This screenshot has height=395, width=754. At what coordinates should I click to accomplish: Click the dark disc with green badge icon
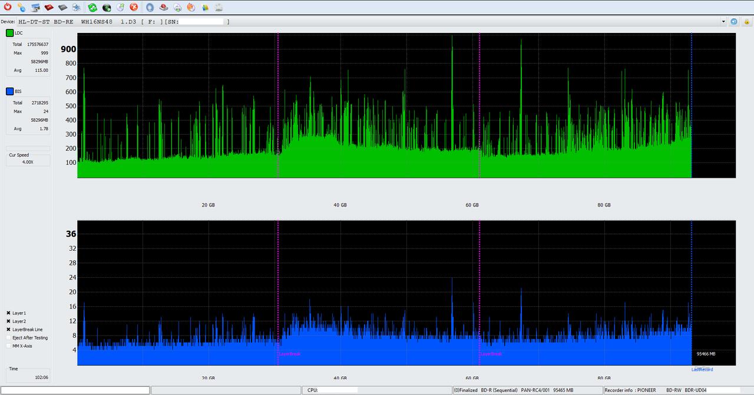click(x=107, y=7)
